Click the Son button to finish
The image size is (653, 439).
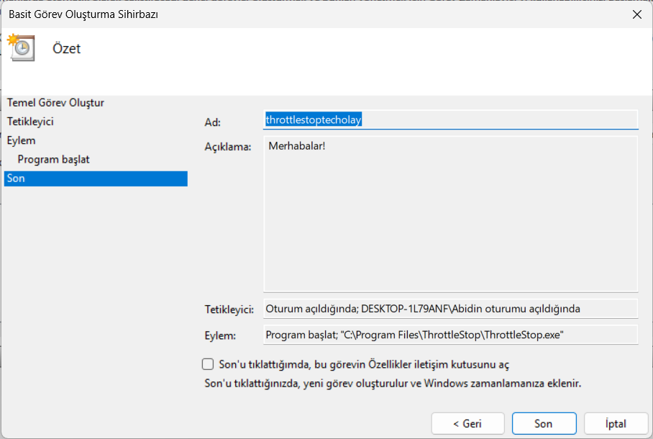click(x=544, y=424)
